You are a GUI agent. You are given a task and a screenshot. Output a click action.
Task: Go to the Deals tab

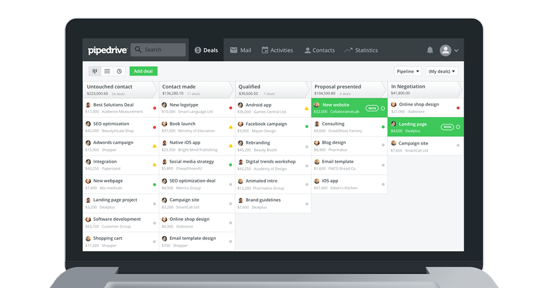(206, 50)
